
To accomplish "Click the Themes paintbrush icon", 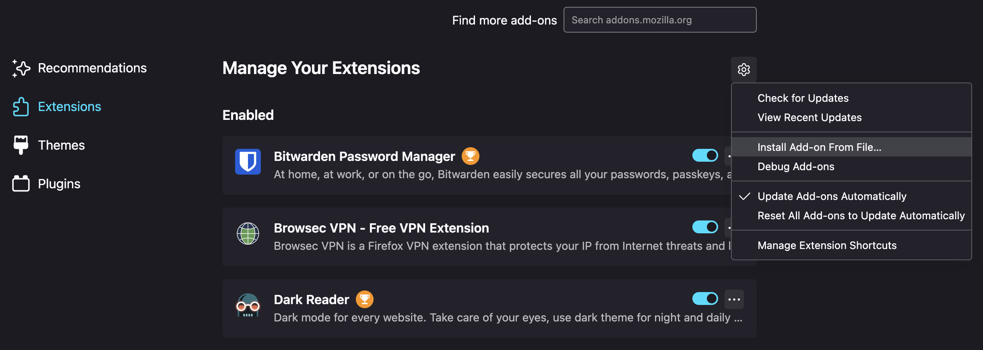I will pos(21,145).
